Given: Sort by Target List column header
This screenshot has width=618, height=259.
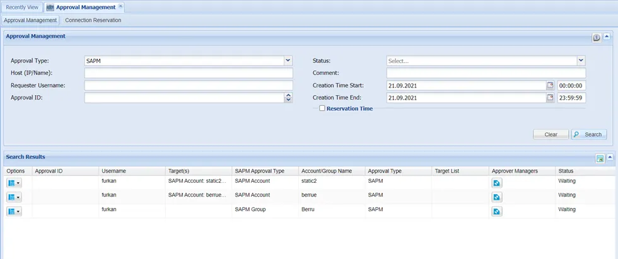Looking at the screenshot, I should pyautogui.click(x=460, y=171).
